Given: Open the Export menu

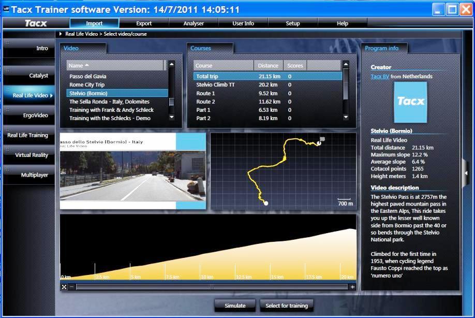Looking at the screenshot, I should pyautogui.click(x=144, y=23).
